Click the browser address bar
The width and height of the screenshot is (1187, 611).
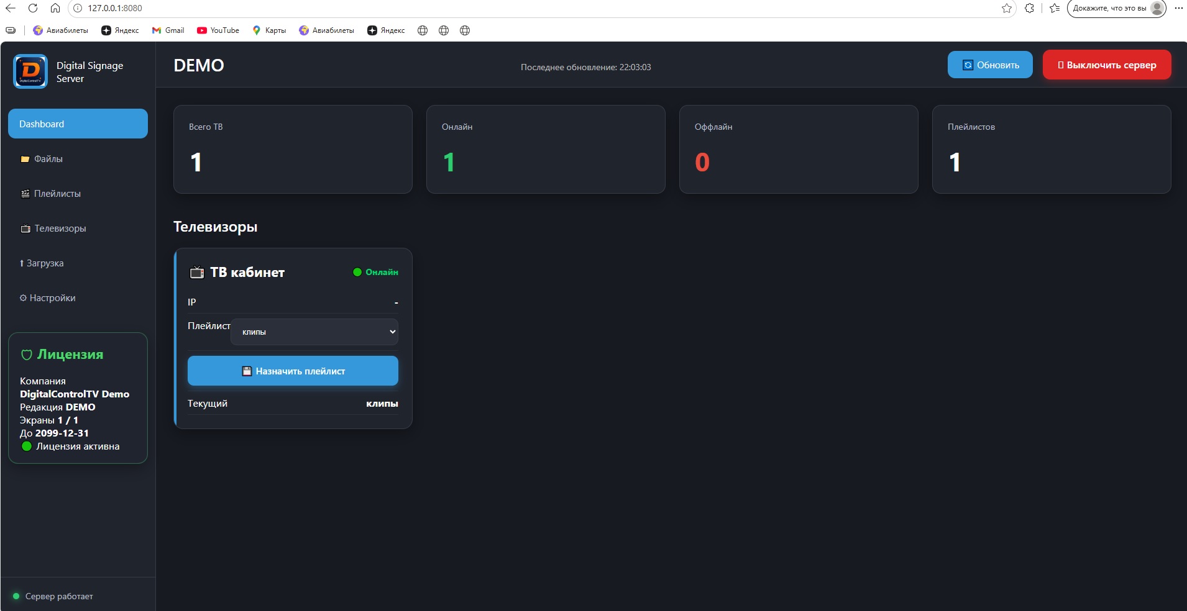tap(534, 8)
